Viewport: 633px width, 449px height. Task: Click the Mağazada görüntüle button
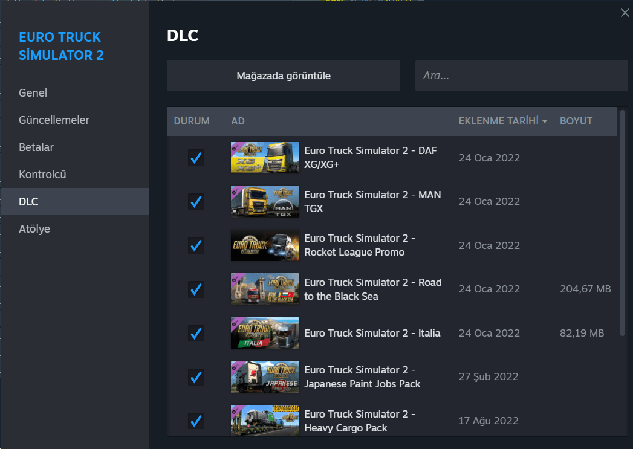[284, 76]
